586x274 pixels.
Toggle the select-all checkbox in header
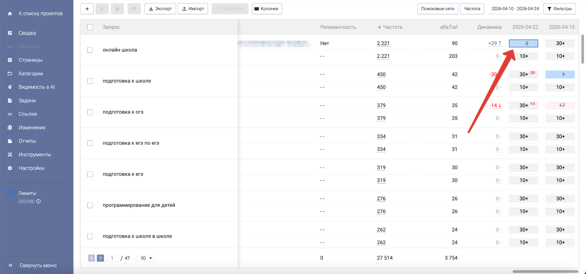90,27
